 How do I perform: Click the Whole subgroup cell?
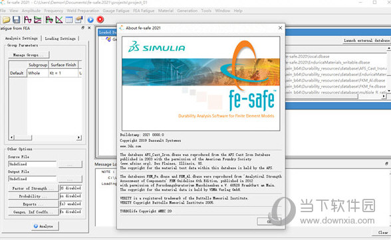[38, 73]
